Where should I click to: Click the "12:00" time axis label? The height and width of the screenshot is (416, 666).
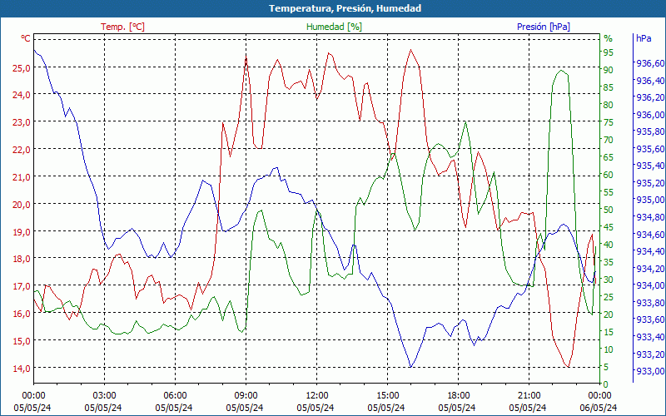point(316,396)
